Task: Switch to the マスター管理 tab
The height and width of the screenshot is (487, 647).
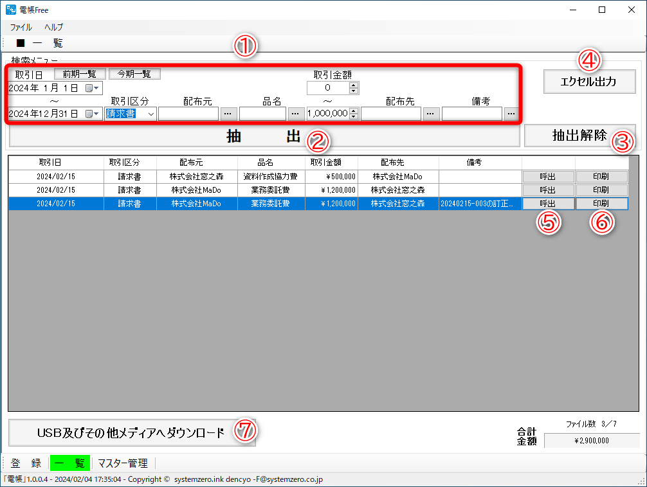Action: click(x=125, y=463)
